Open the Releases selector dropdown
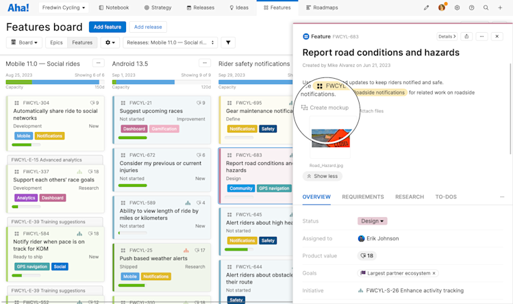 [170, 42]
